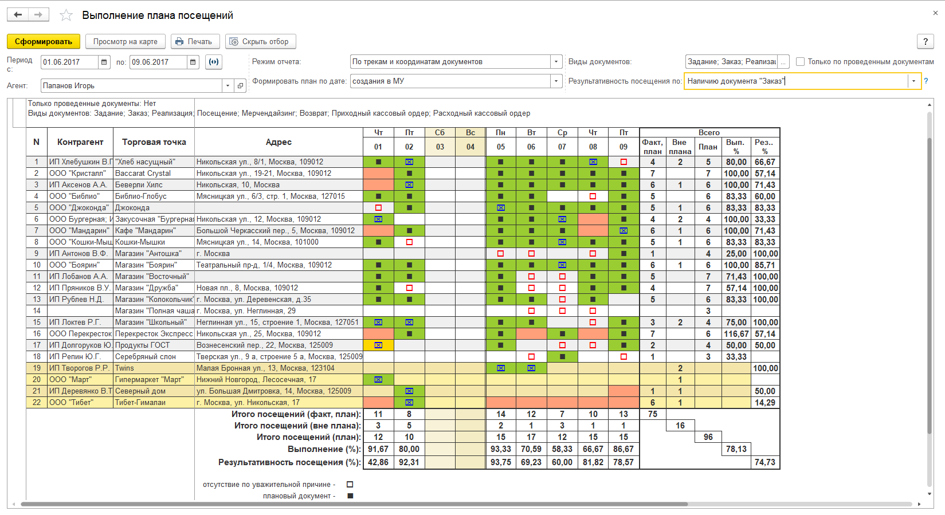Click the forward navigation arrow

[38, 15]
